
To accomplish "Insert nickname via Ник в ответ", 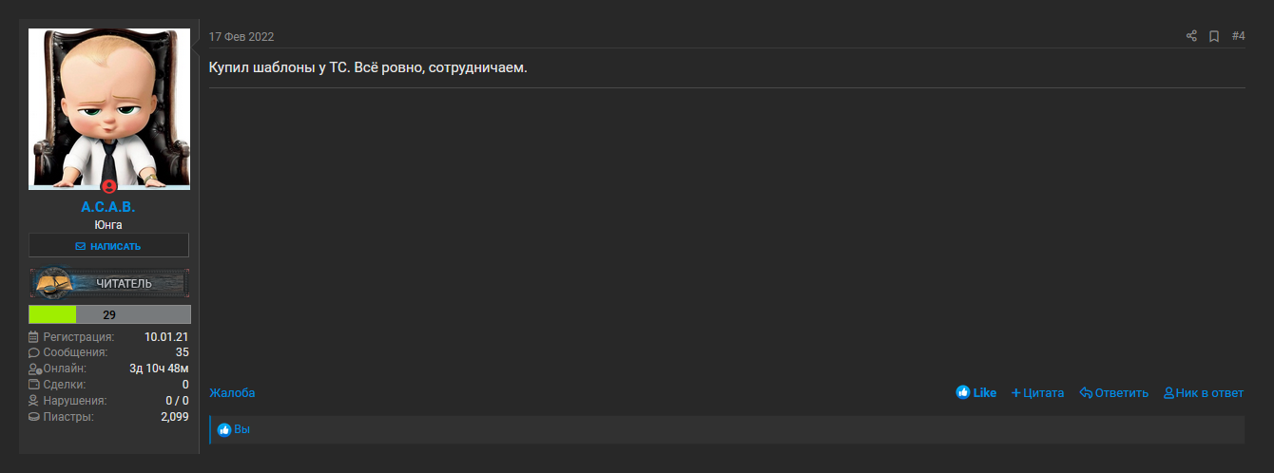I will pyautogui.click(x=1204, y=393).
